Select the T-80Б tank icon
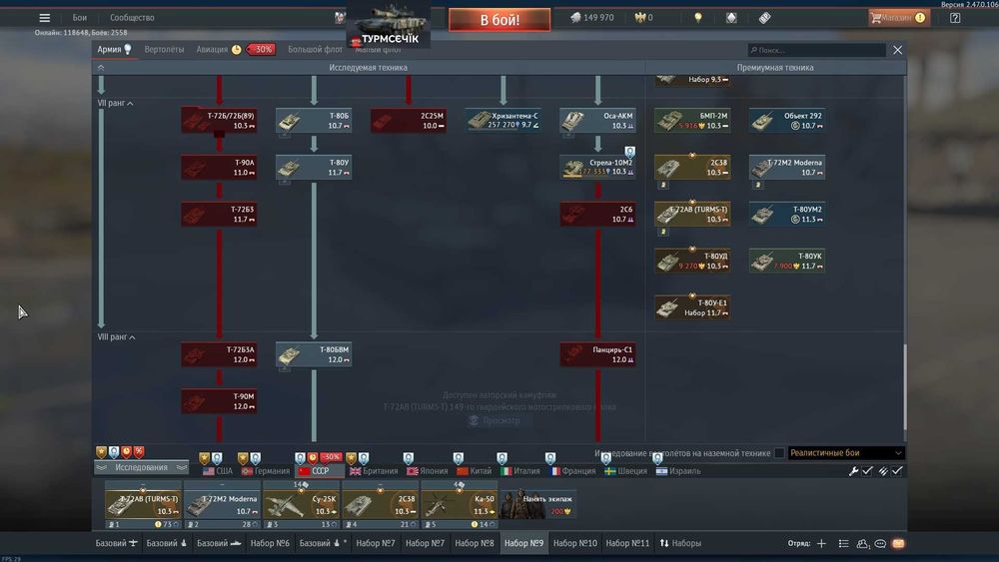Image resolution: width=999 pixels, height=562 pixels. (314, 121)
